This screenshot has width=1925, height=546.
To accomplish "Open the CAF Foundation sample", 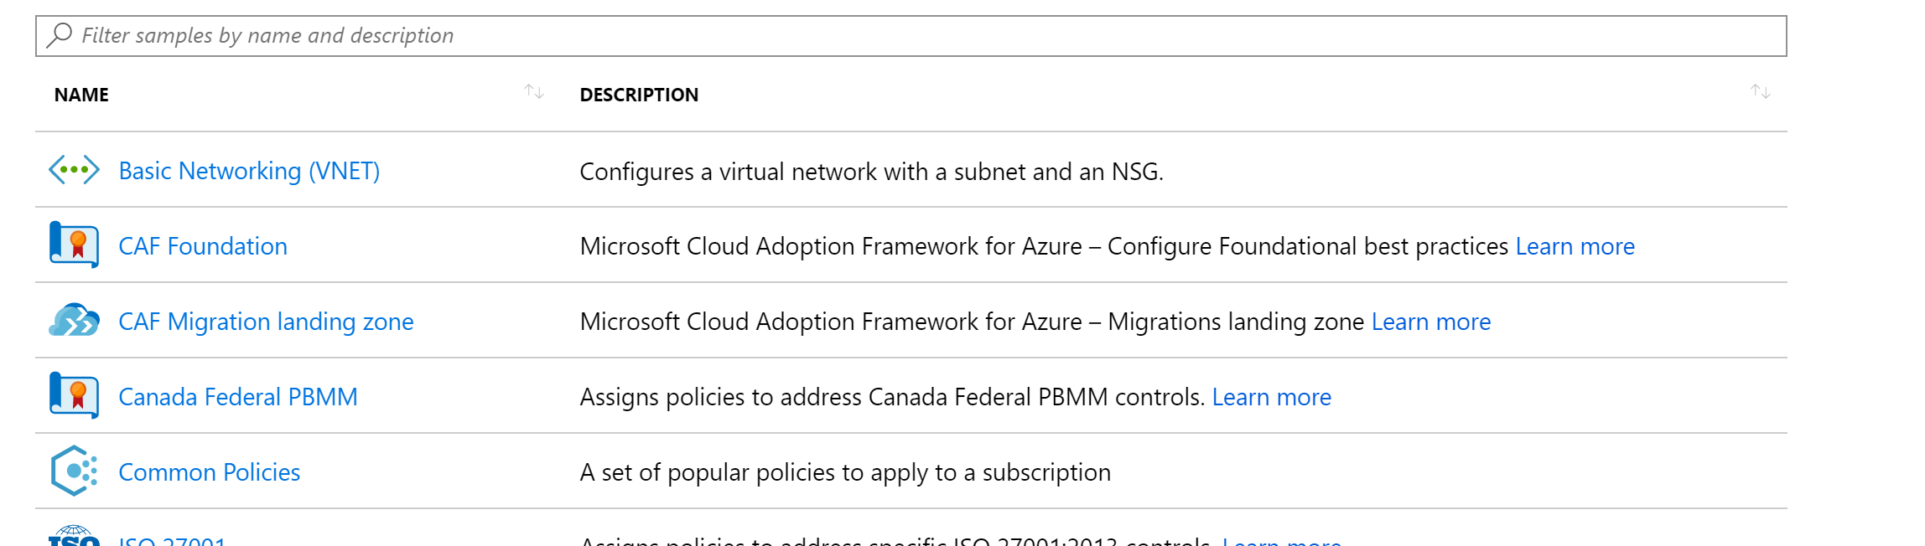I will click(x=203, y=246).
